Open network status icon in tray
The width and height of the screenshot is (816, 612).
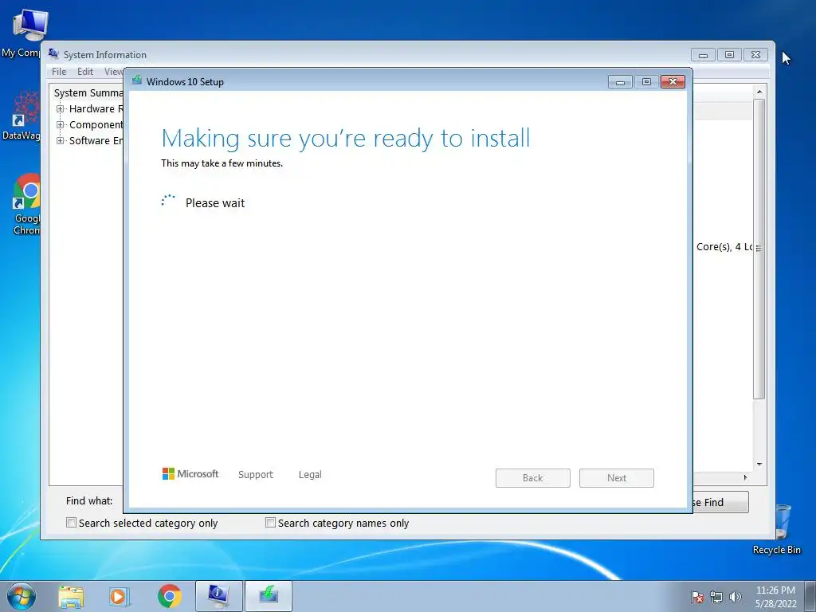(x=716, y=597)
